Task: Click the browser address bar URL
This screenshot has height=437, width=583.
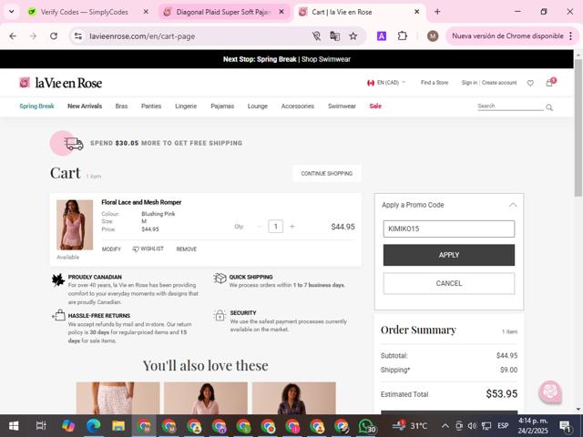Action: coord(142,36)
